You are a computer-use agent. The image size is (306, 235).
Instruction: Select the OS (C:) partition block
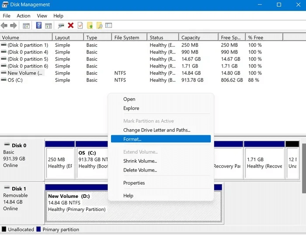(x=92, y=160)
